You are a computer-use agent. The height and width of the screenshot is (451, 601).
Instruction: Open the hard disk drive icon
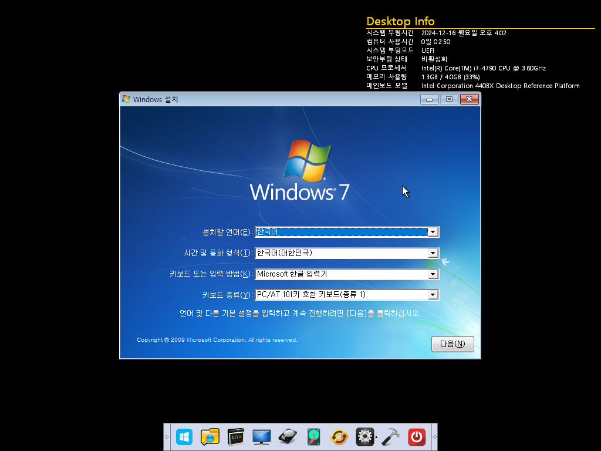pyautogui.click(x=288, y=437)
